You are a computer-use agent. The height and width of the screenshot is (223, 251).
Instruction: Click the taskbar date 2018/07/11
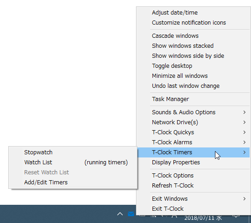pyautogui.click(x=203, y=218)
